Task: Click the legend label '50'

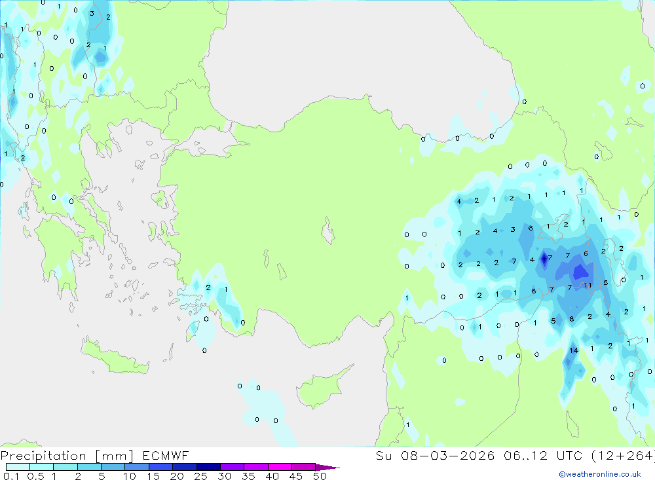Action: click(320, 476)
